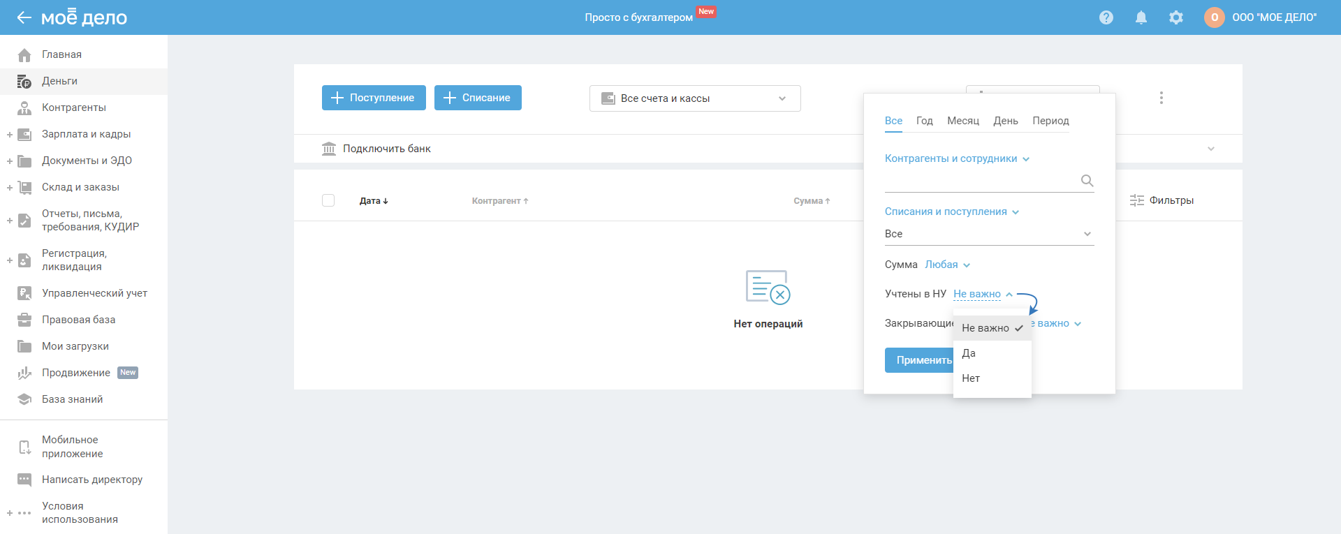Open Управленческий учет in sidebar
The image size is (1341, 534).
94,293
